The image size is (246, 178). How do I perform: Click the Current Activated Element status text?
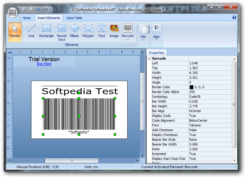(169, 167)
